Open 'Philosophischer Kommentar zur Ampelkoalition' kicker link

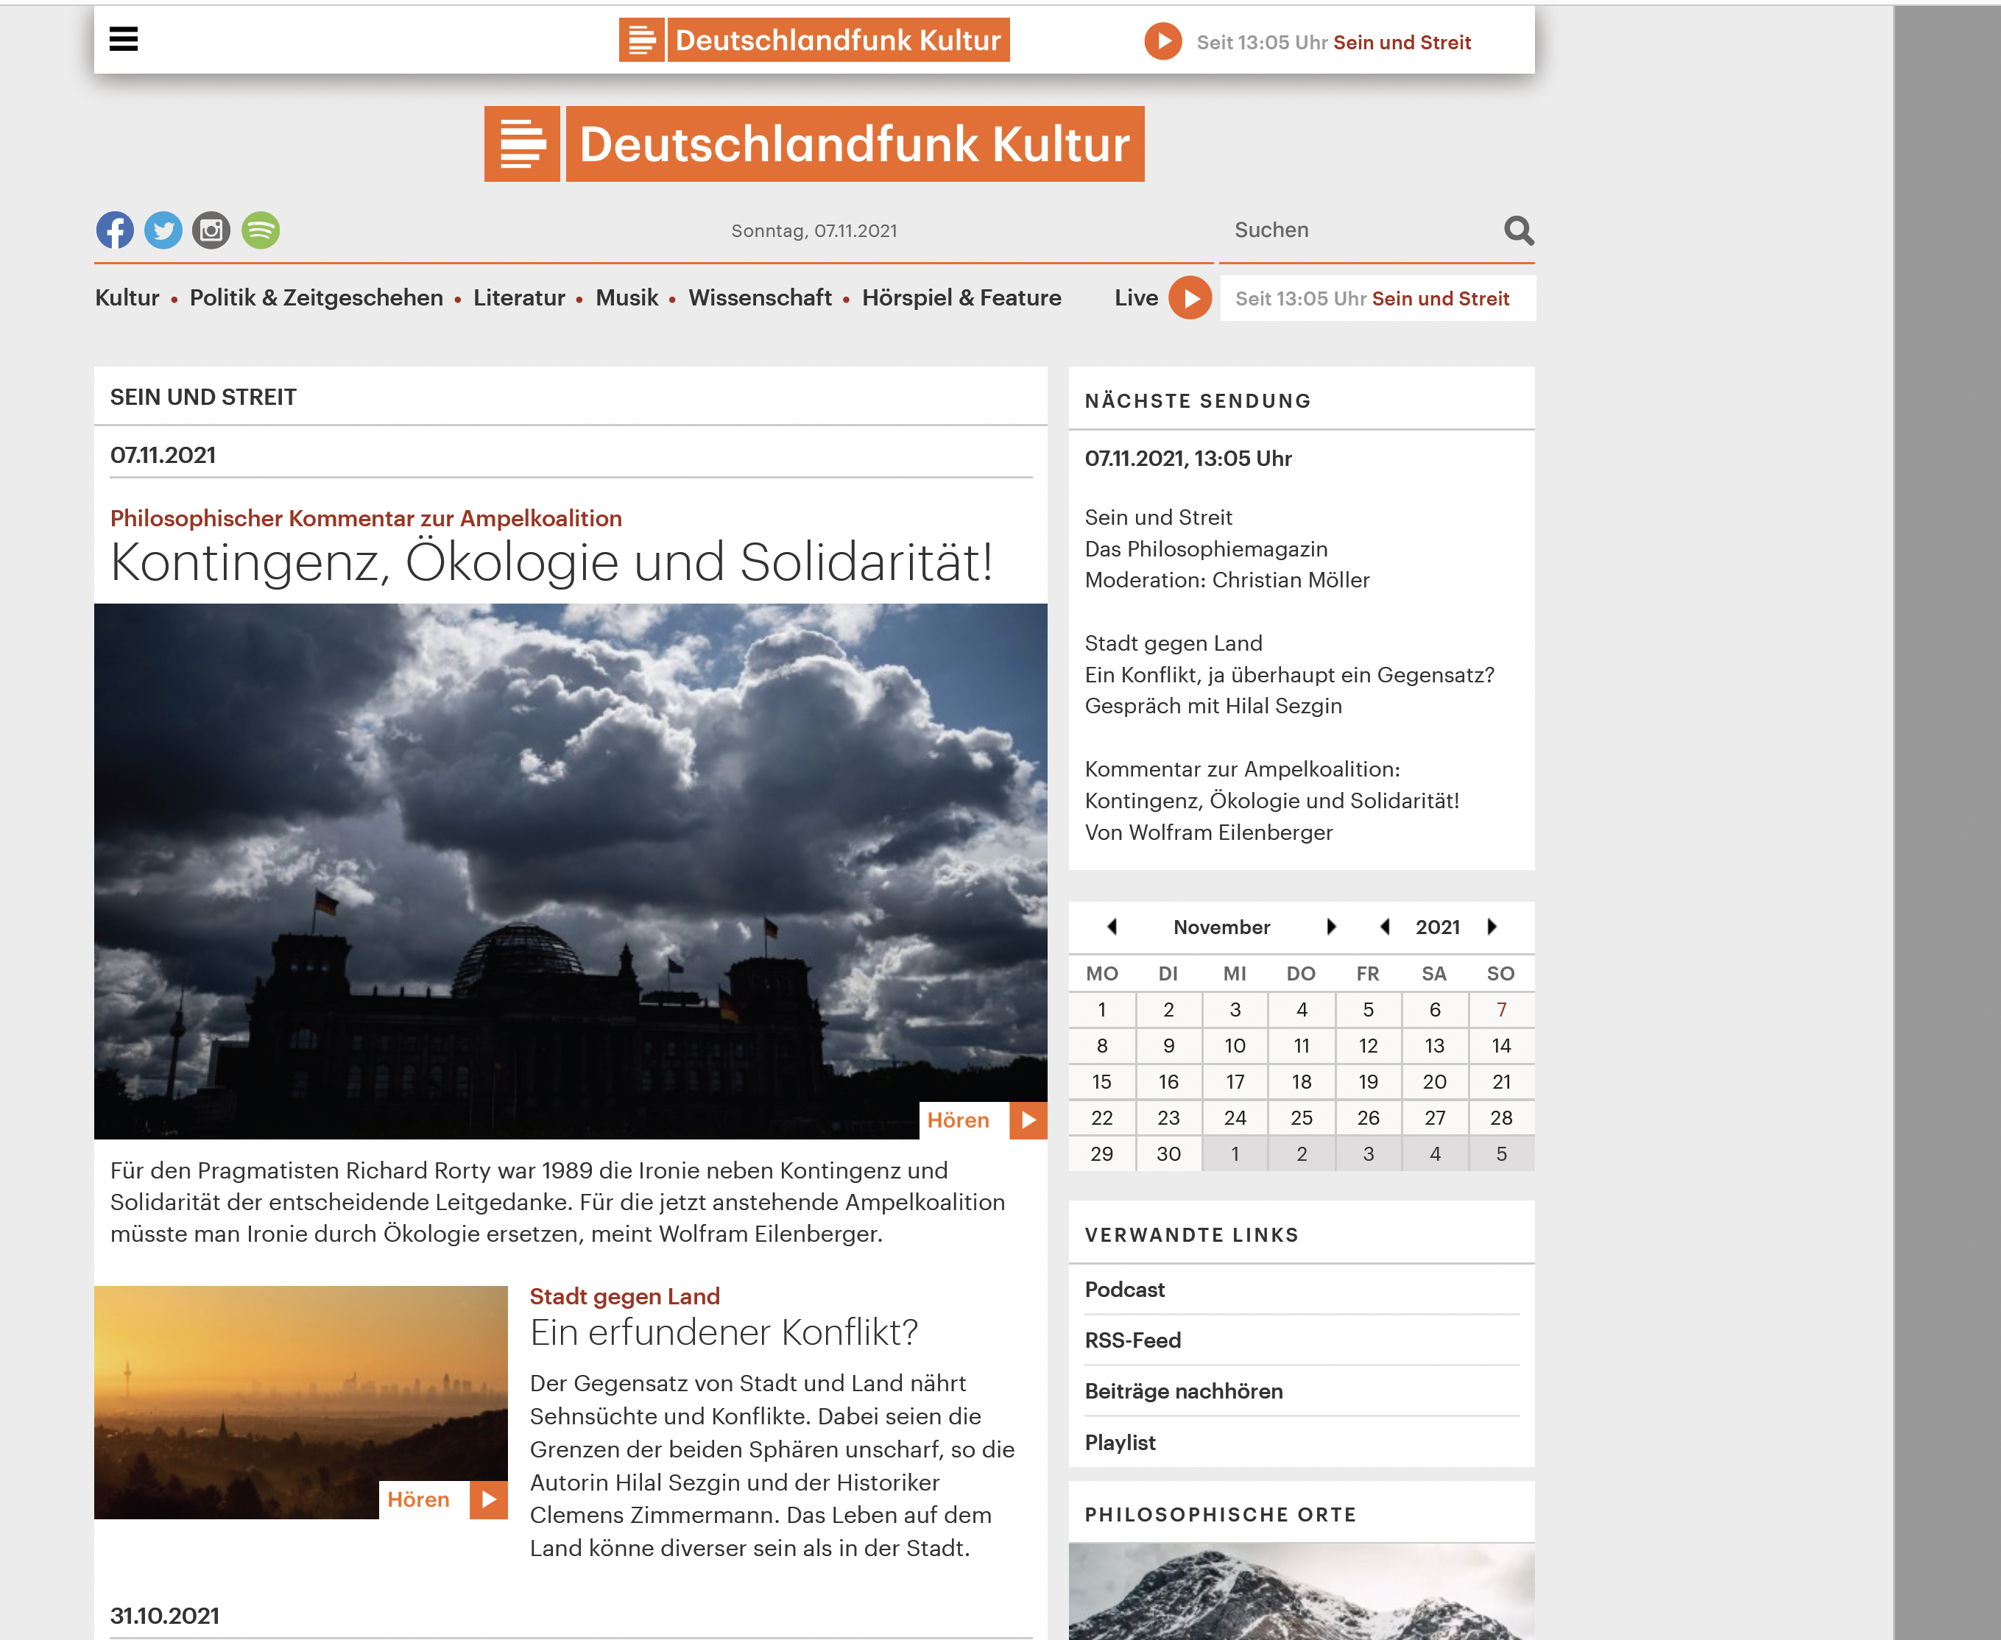click(x=366, y=519)
